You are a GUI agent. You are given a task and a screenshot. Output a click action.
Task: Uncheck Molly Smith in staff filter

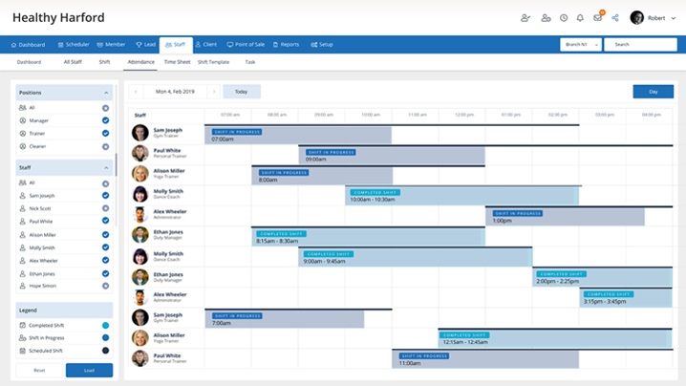pos(105,247)
